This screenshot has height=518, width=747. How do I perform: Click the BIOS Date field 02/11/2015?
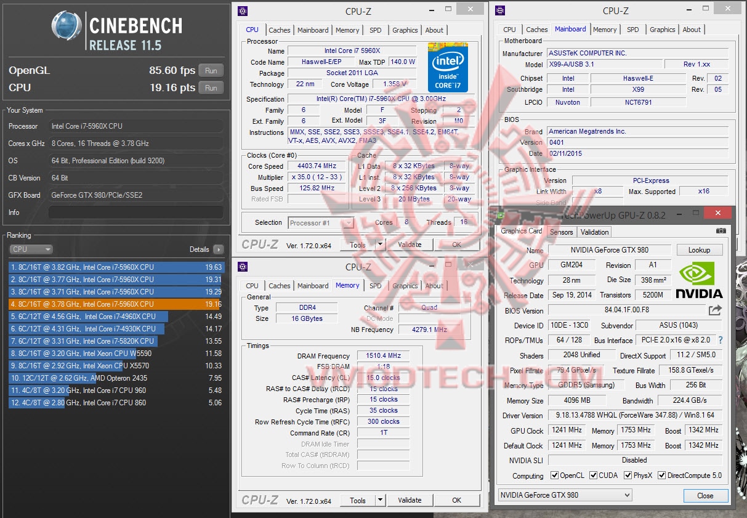tap(637, 153)
